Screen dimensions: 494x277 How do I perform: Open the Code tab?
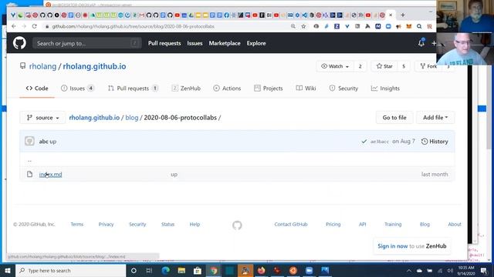coord(37,88)
